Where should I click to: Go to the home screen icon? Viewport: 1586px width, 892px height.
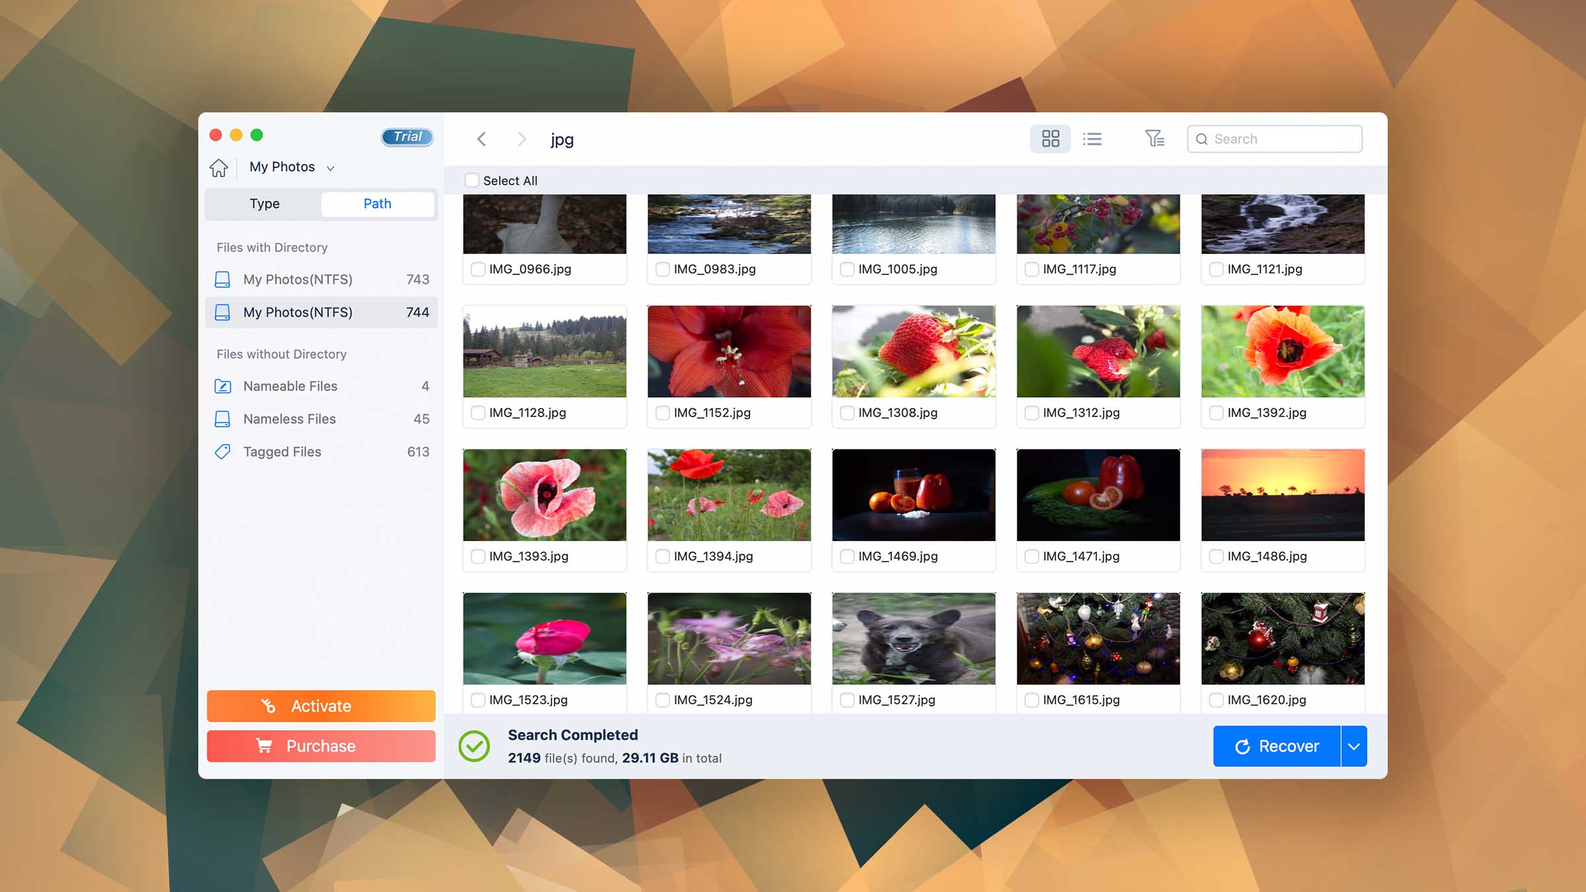tap(219, 168)
